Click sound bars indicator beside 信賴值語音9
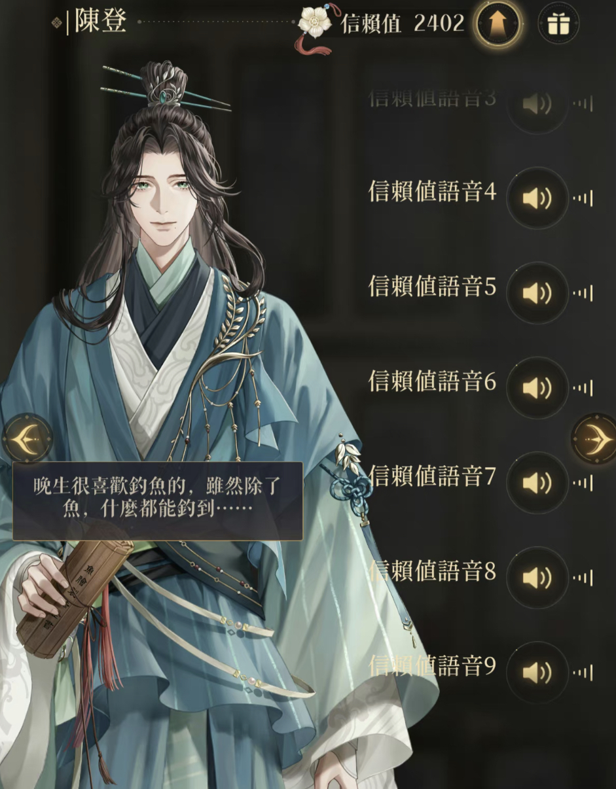This screenshot has width=616, height=789. (x=583, y=673)
